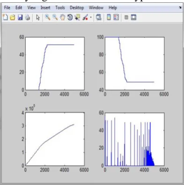Open the Help menu
184x185 pixels.
[x=113, y=7]
